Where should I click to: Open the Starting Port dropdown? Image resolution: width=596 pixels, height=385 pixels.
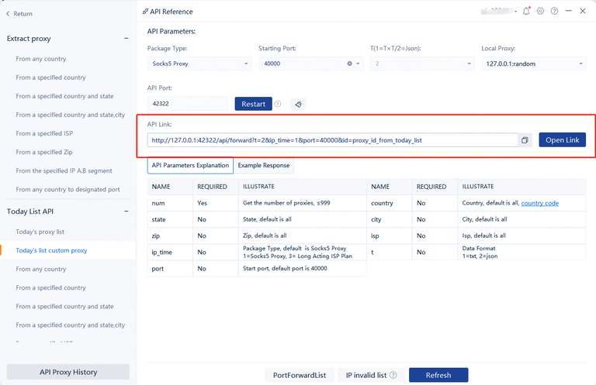pyautogui.click(x=359, y=64)
